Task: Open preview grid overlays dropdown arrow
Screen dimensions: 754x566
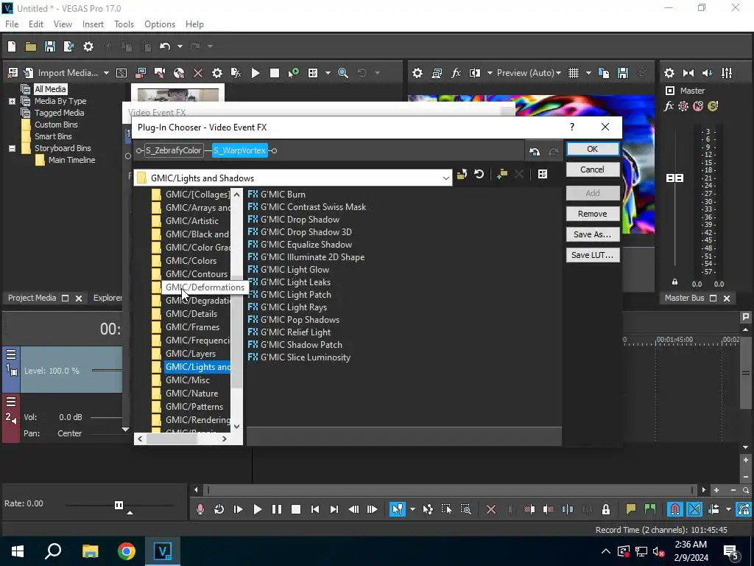Action: coord(588,73)
